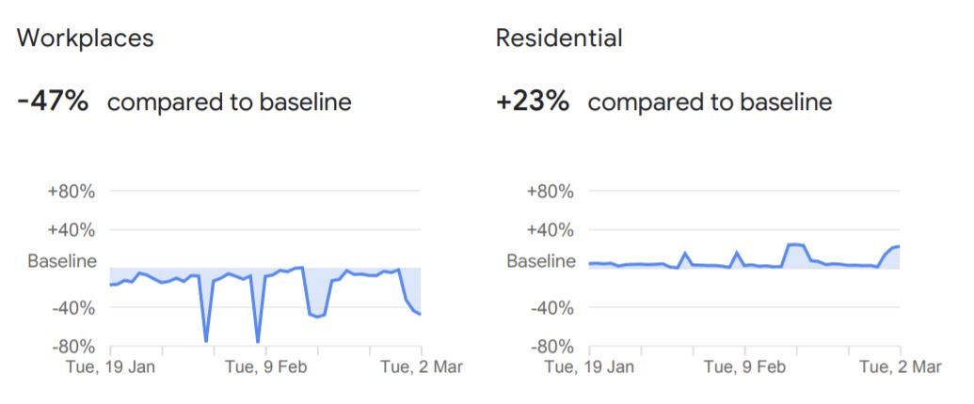The height and width of the screenshot is (404, 974).
Task: Click the +80% axis label on Workplaces chart
Action: tap(72, 192)
